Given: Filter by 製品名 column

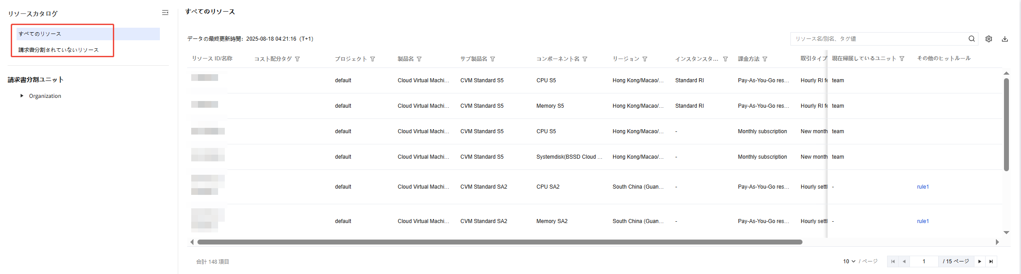Looking at the screenshot, I should point(419,59).
